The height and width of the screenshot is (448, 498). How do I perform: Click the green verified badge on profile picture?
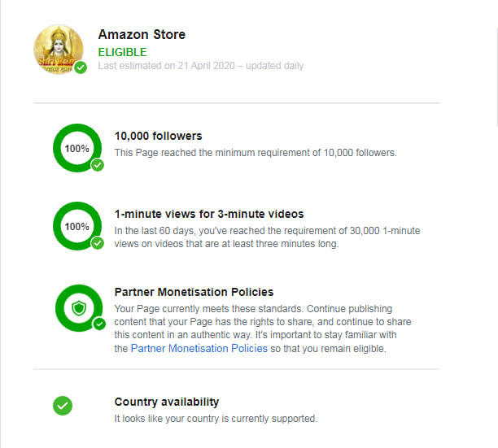pos(81,68)
